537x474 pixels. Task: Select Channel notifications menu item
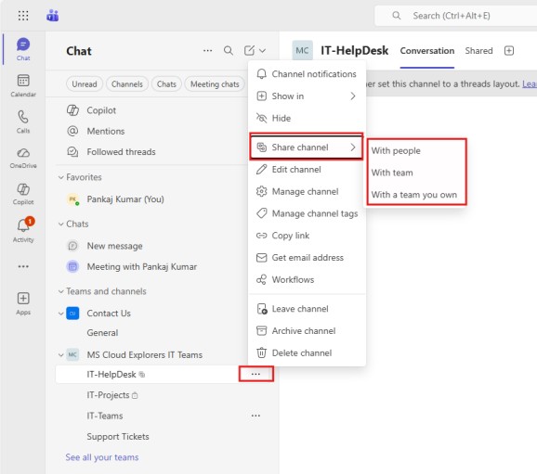point(307,74)
